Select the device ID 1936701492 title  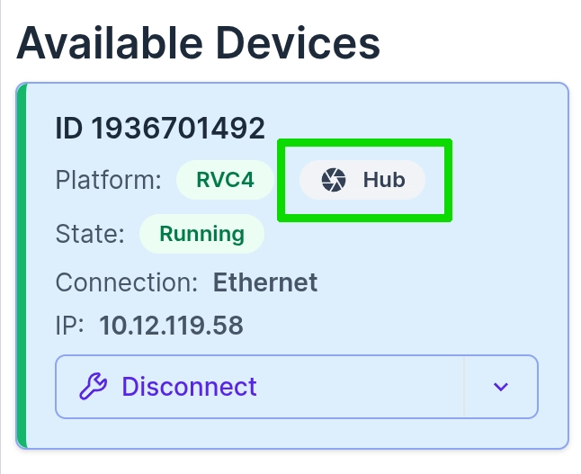(x=160, y=129)
